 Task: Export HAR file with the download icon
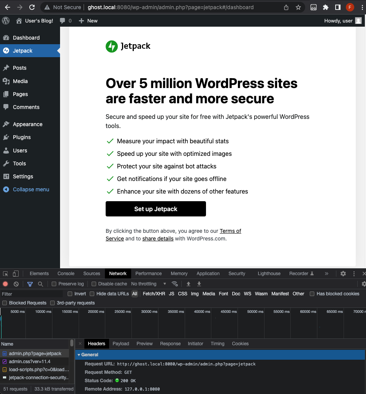pyautogui.click(x=199, y=283)
